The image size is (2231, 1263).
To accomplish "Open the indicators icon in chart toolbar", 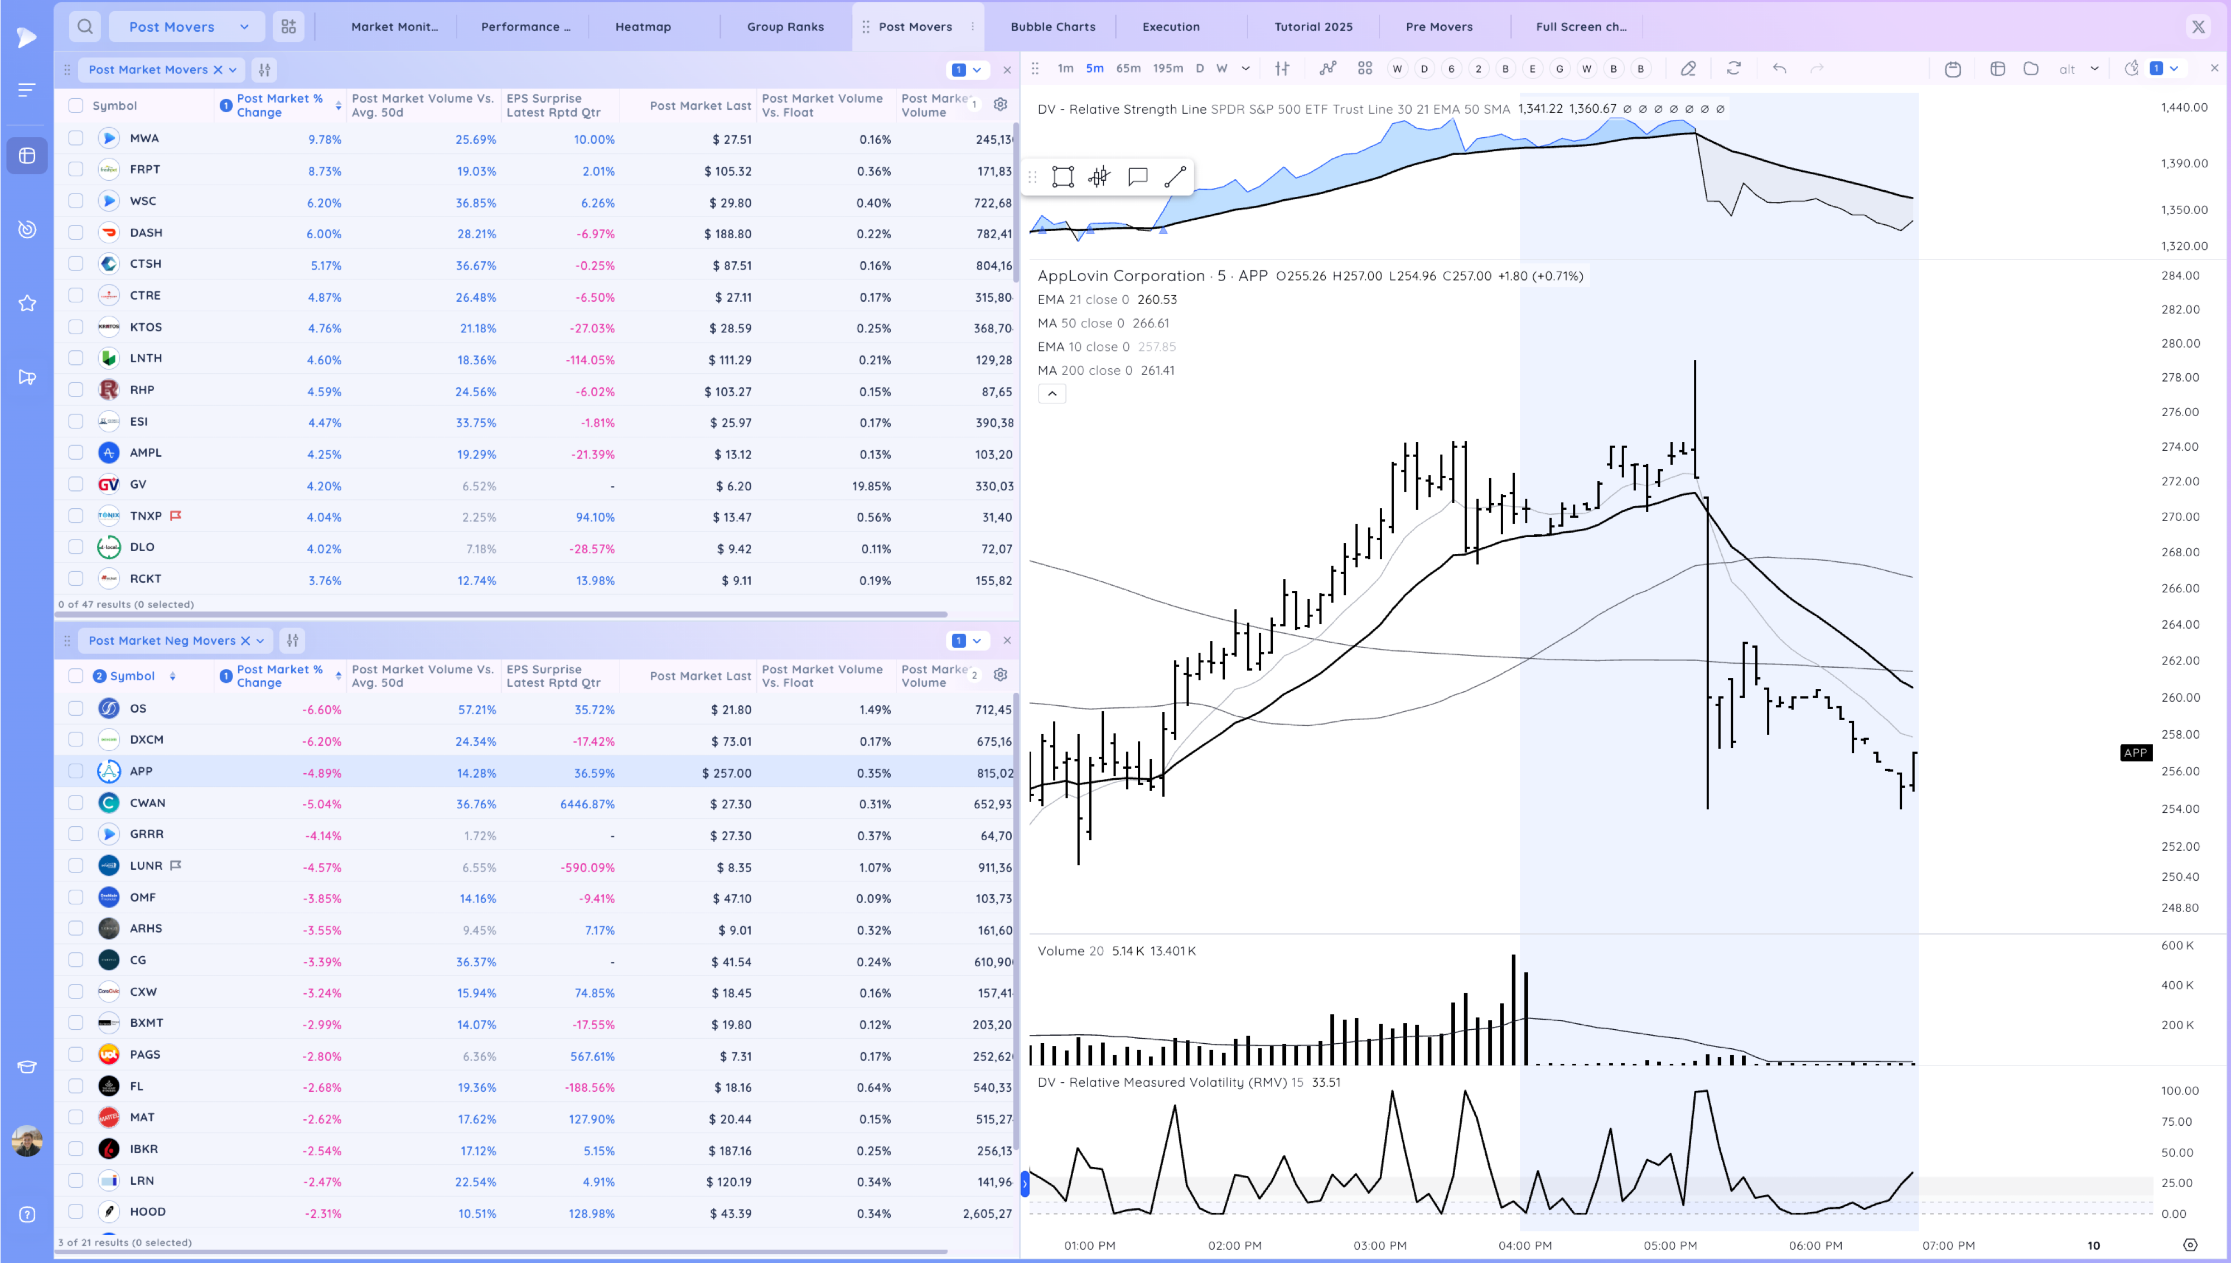I will click(x=1327, y=69).
